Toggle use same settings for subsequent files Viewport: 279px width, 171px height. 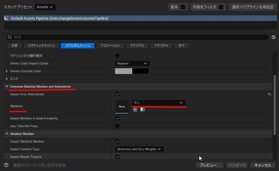[70, 165]
